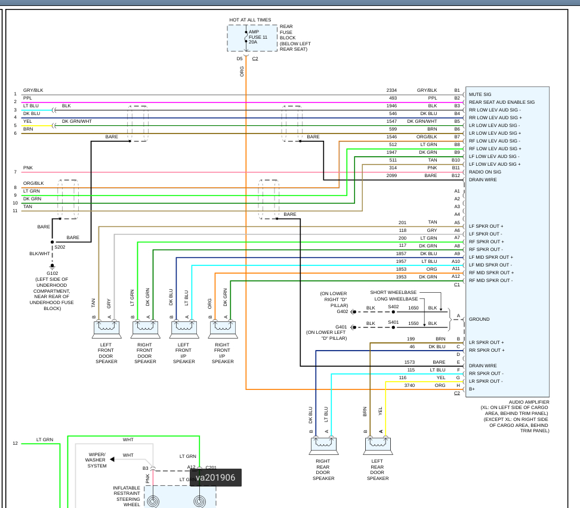This screenshot has width=580, height=508.
Task: Select the AMP Fuse 11 20A symbol
Action: [246, 38]
